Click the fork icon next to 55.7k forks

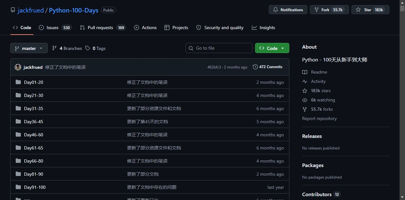click(305, 109)
